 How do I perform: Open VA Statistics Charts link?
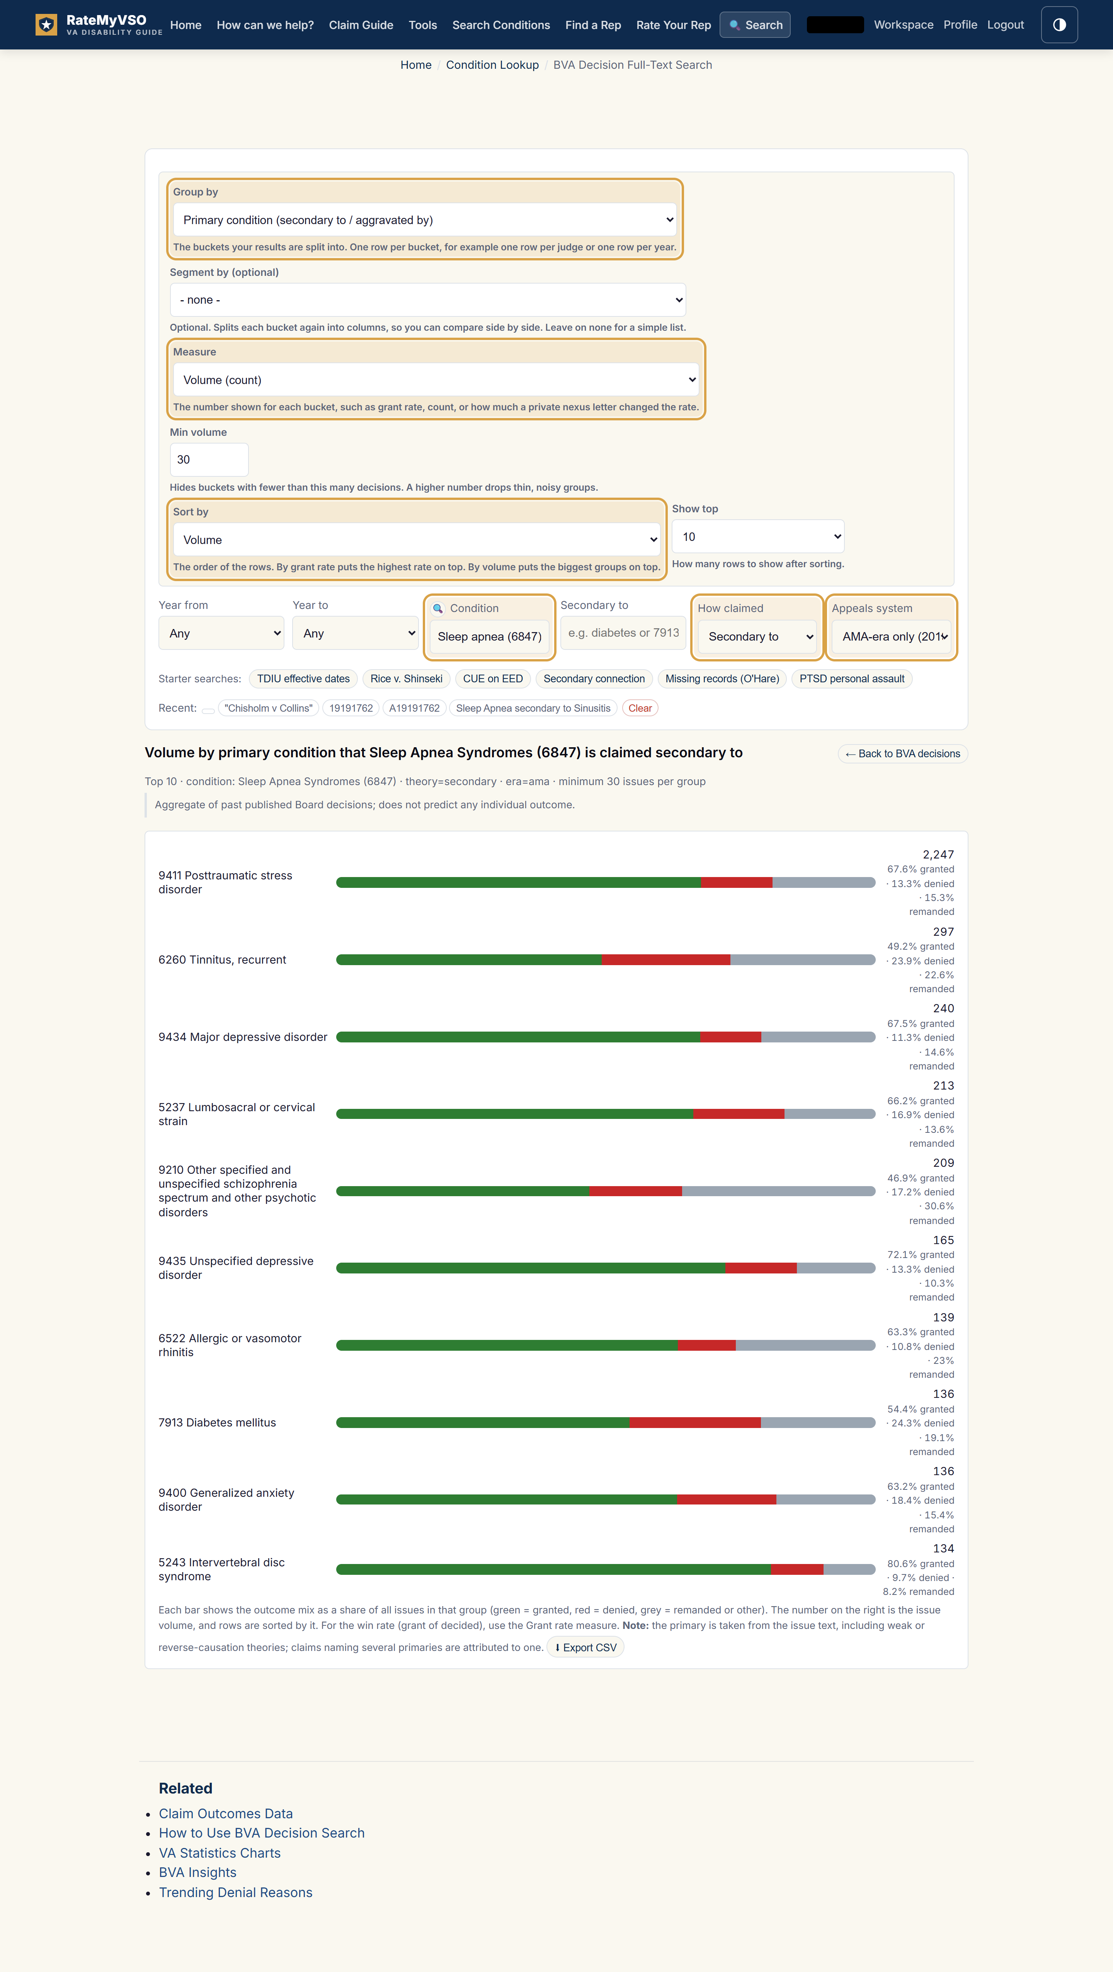(x=220, y=1853)
